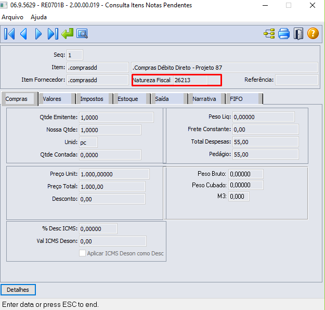Click the Natureza Fiscal value 26213

(x=190, y=80)
